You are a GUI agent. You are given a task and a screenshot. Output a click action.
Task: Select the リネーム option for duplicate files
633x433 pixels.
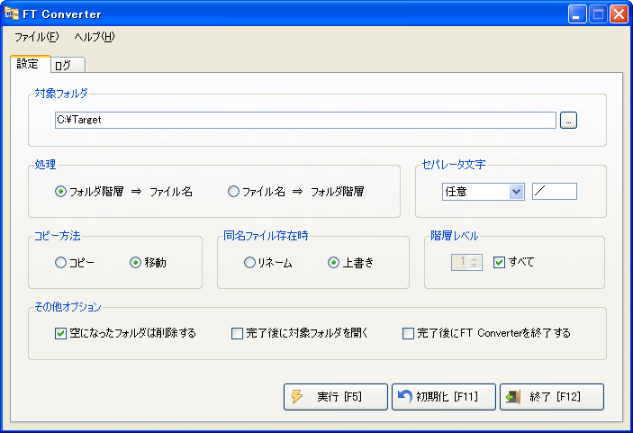pyautogui.click(x=250, y=263)
